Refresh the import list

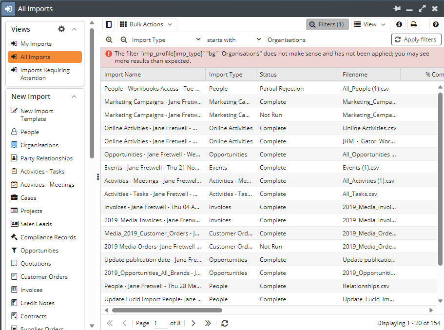225,323
